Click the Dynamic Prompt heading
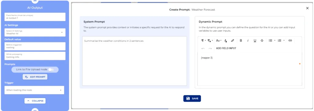This screenshot has width=314, height=111. 210,22
